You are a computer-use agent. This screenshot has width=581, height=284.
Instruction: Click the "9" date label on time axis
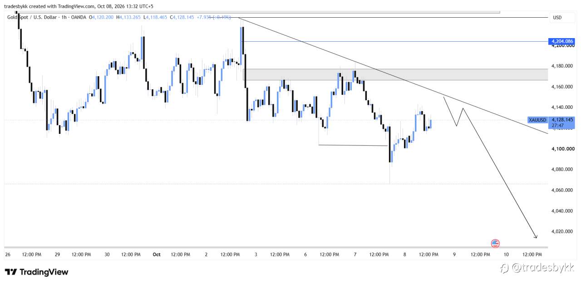(x=454, y=255)
